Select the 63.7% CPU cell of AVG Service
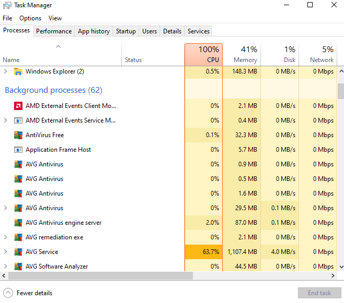 point(203,252)
